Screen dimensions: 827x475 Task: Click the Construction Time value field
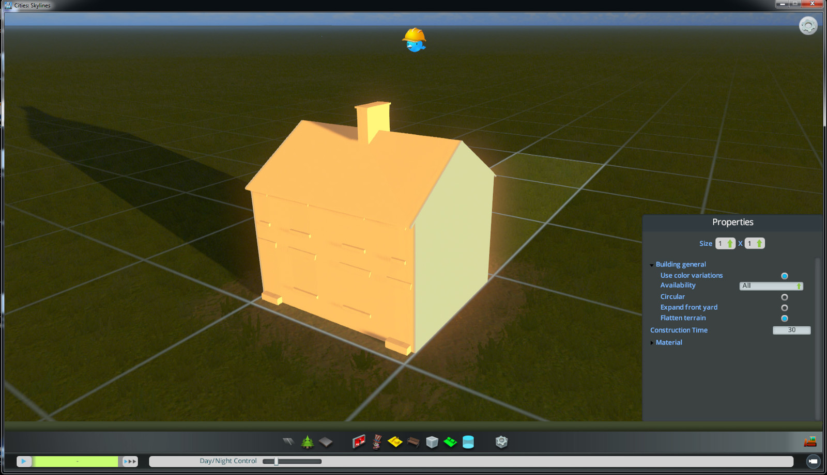pos(791,330)
